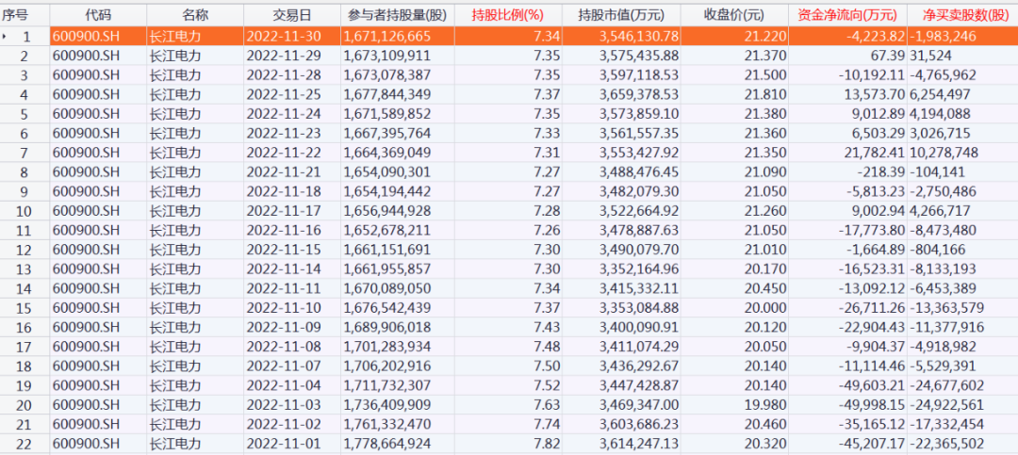Viewport: 1018px width, 455px height.
Task: Select date cell 2022-11-23
Action: click(284, 134)
